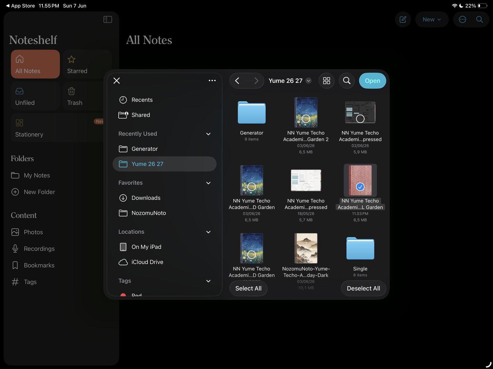Close the file picker with X
Screen dimensions: 493x369
tap(116, 81)
